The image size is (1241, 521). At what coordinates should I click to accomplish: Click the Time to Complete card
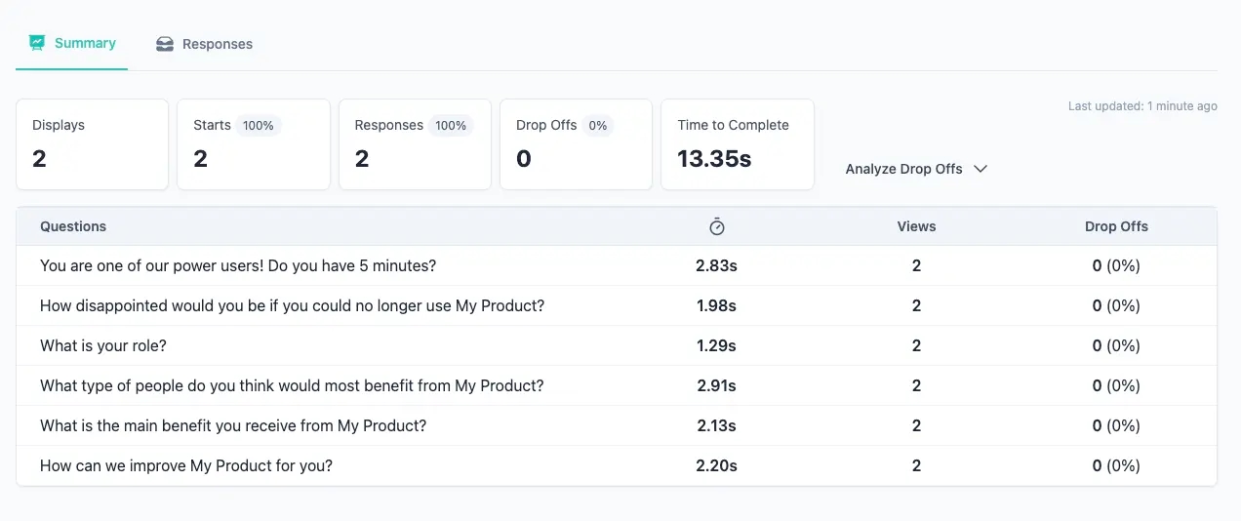738,144
